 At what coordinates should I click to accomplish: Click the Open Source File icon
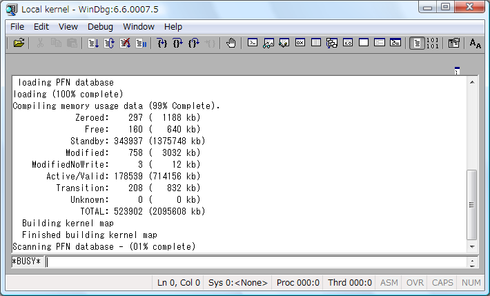[x=19, y=43]
